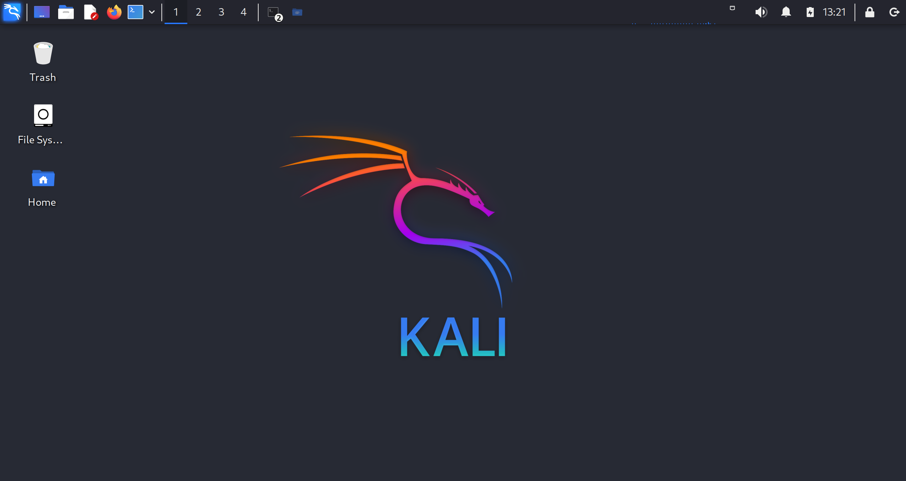Open terminal emulator
Screen dimensions: 906x481
pos(135,12)
